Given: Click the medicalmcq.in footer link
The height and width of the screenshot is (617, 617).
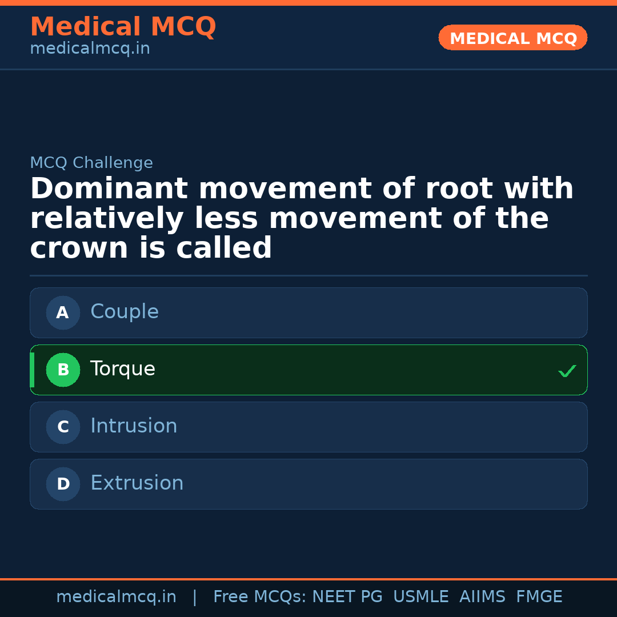Looking at the screenshot, I should 117,596.
